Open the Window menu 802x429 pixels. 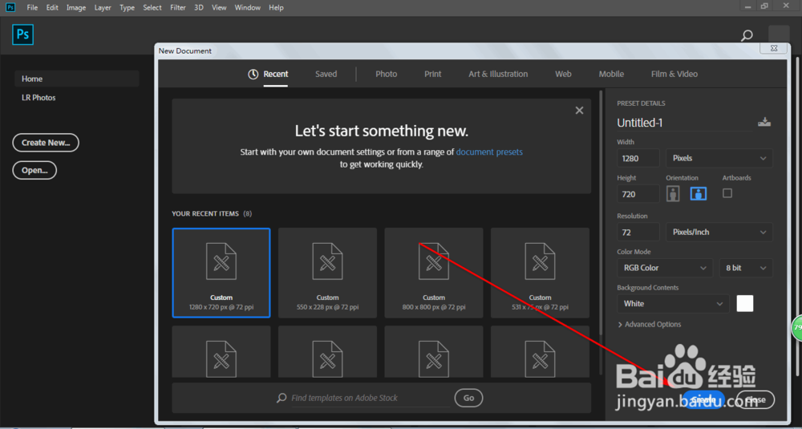[248, 8]
